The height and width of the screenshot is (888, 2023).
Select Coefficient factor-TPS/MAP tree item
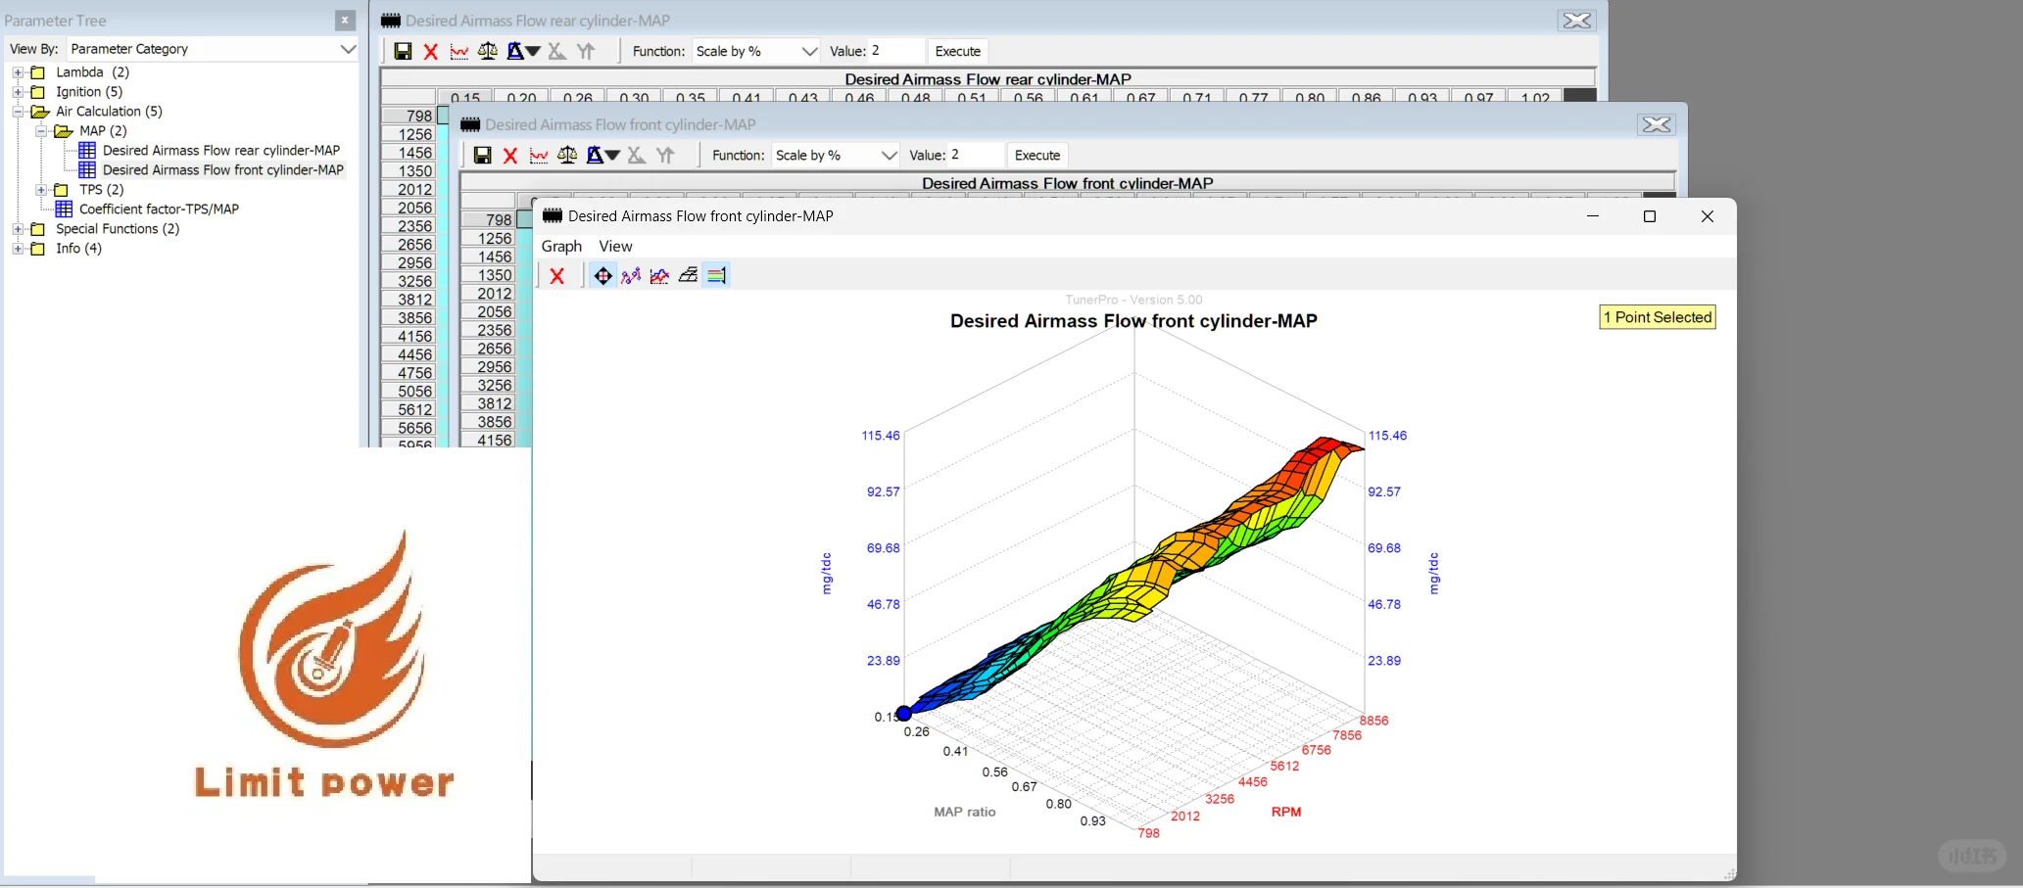(159, 209)
